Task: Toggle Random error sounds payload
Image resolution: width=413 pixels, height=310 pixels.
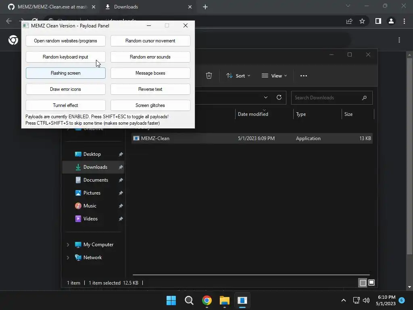Action: [x=150, y=57]
